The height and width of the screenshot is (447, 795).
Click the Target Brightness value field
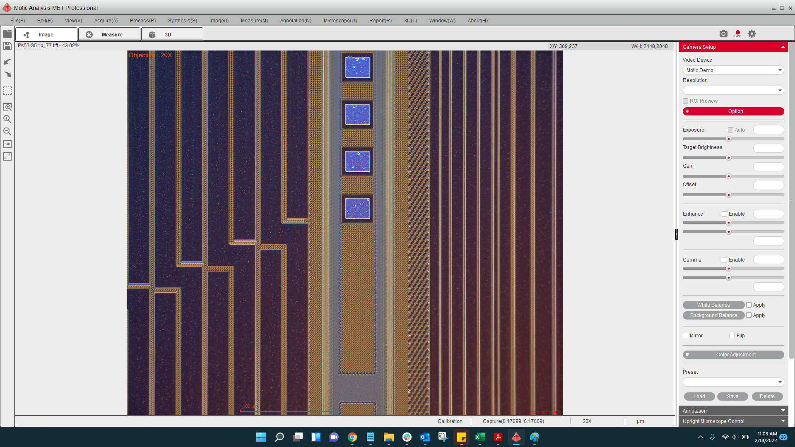(x=768, y=148)
